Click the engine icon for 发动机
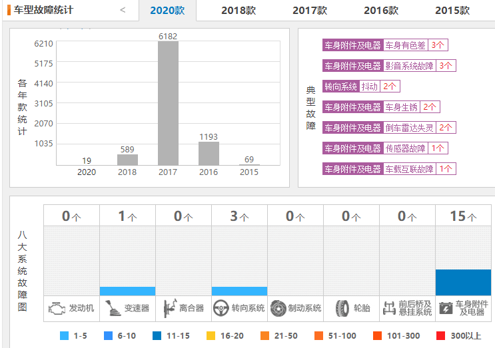The height and width of the screenshot is (348, 495). 57,308
